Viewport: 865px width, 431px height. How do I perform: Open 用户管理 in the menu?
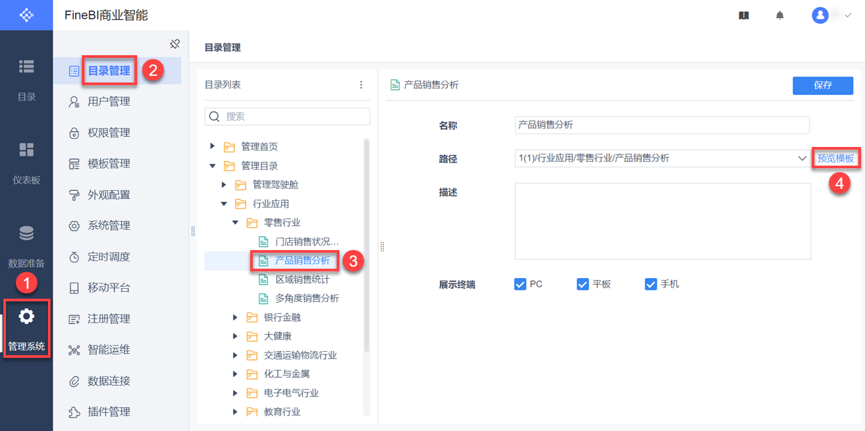pyautogui.click(x=108, y=101)
